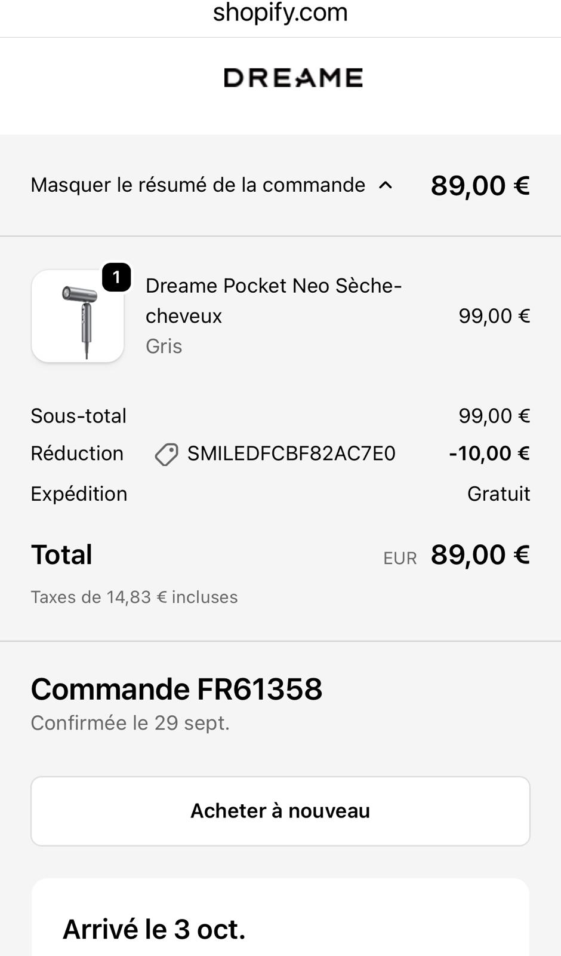Image resolution: width=561 pixels, height=956 pixels.
Task: Click 'Taxes de 14,83 € incluses' text
Action: pyautogui.click(x=134, y=597)
